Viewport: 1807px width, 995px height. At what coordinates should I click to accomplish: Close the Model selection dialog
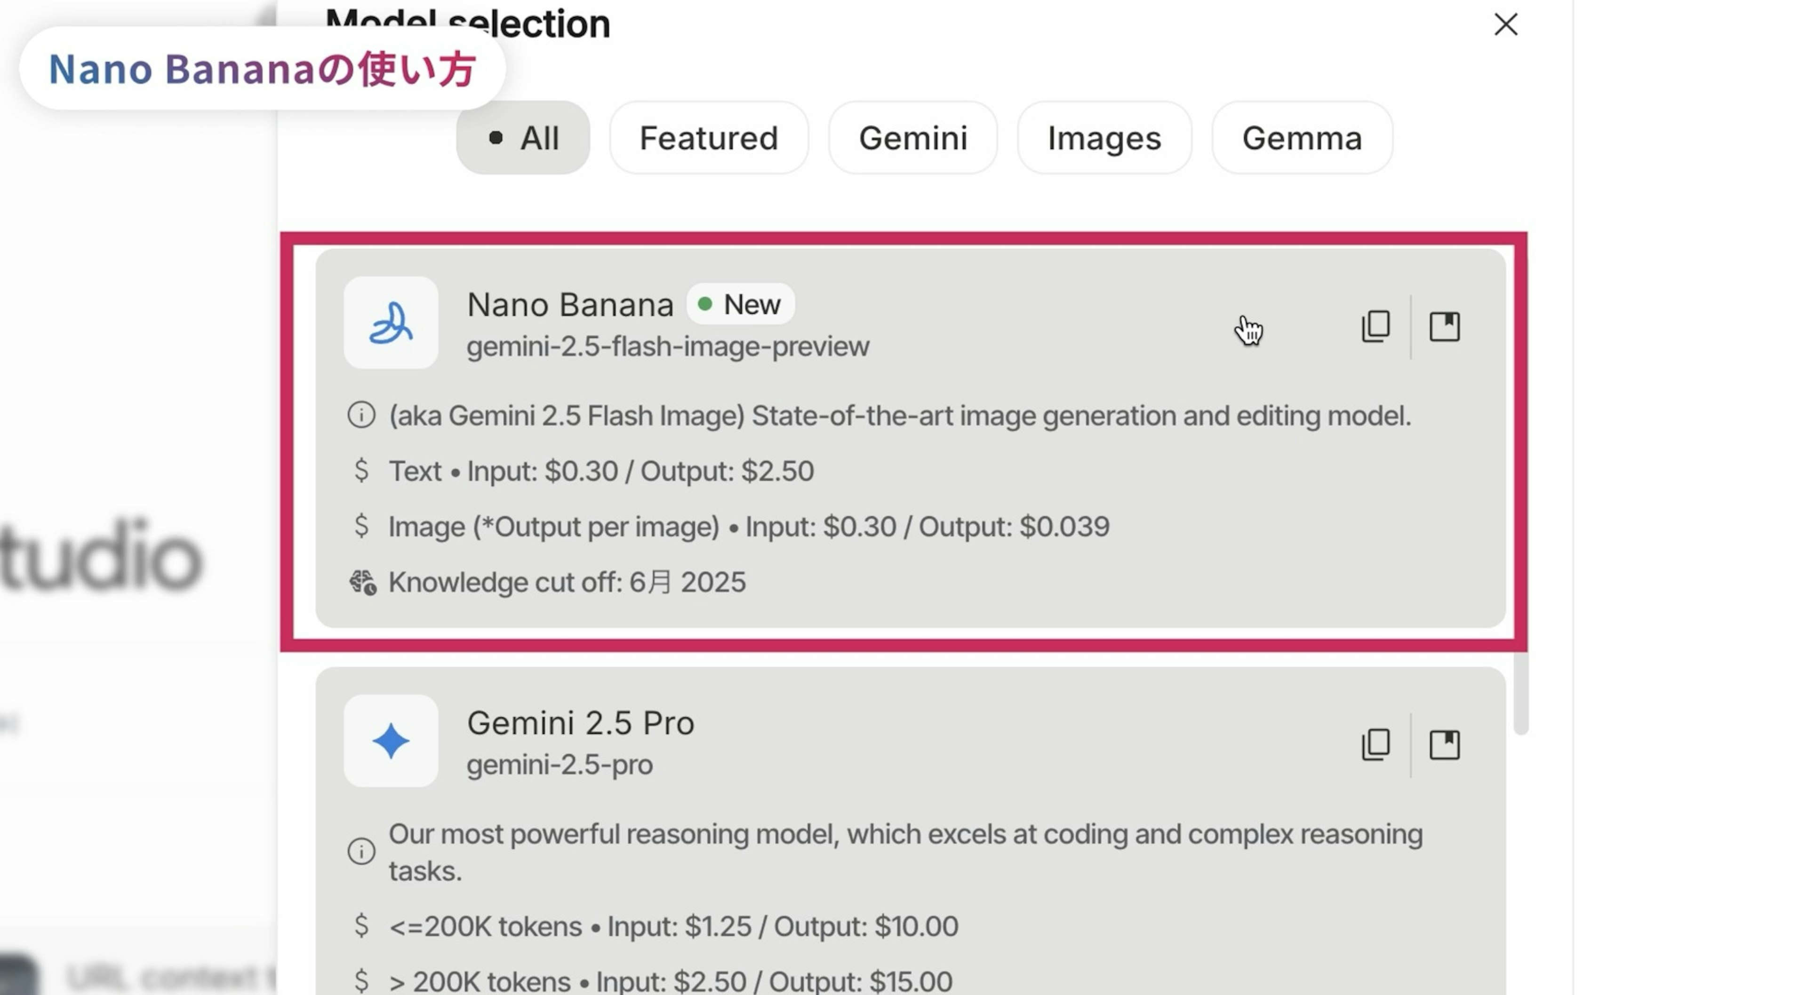[x=1505, y=24]
